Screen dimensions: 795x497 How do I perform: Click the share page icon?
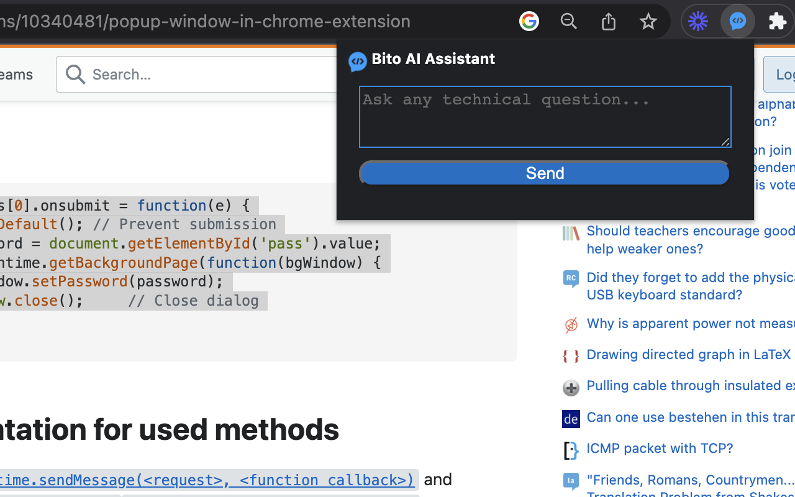pos(609,21)
